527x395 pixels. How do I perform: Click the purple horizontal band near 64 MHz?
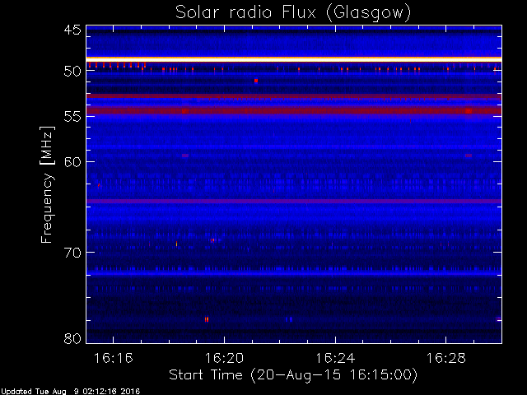pos(294,201)
